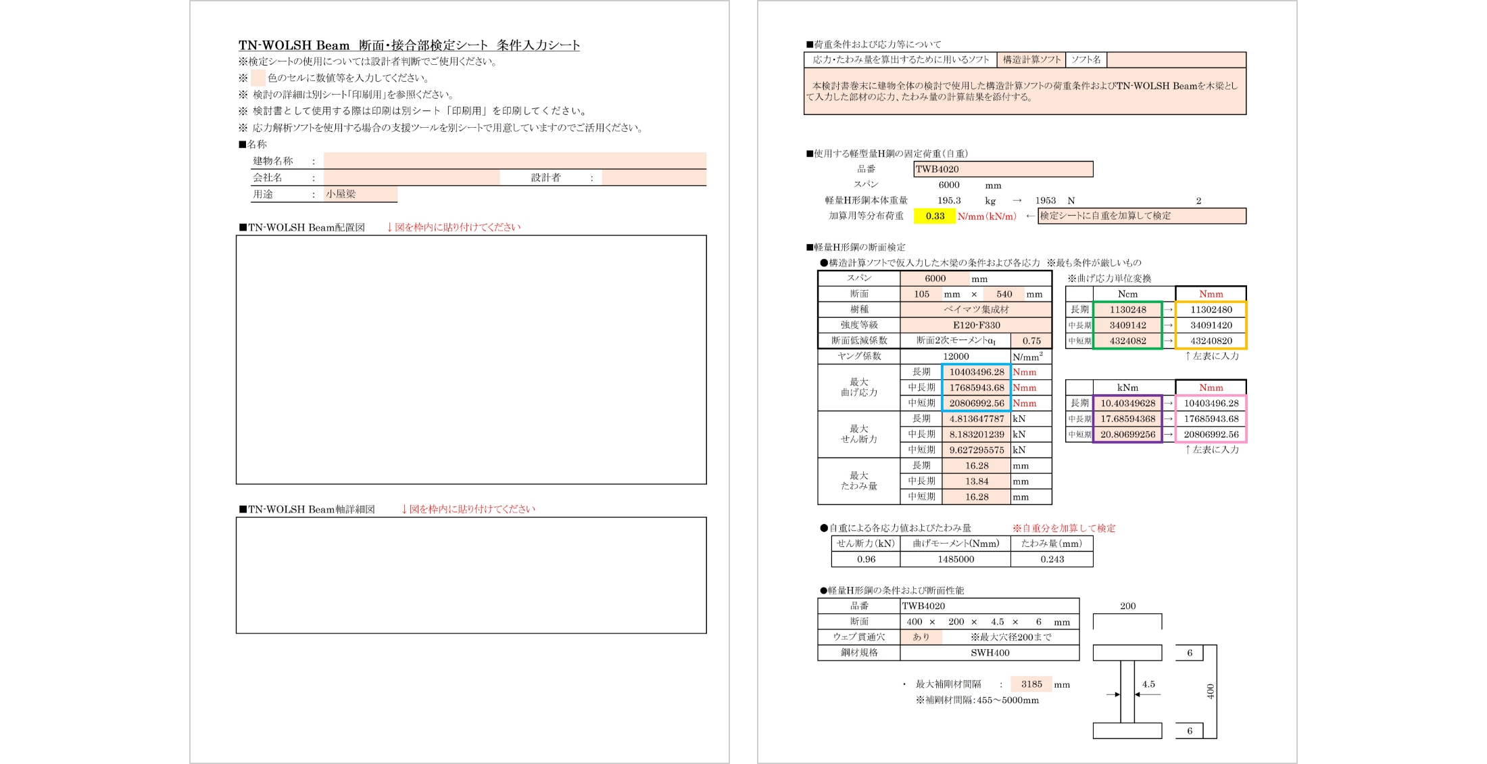Image resolution: width=1487 pixels, height=764 pixels.
Task: Click the 195.3 kg weight value
Action: point(949,201)
